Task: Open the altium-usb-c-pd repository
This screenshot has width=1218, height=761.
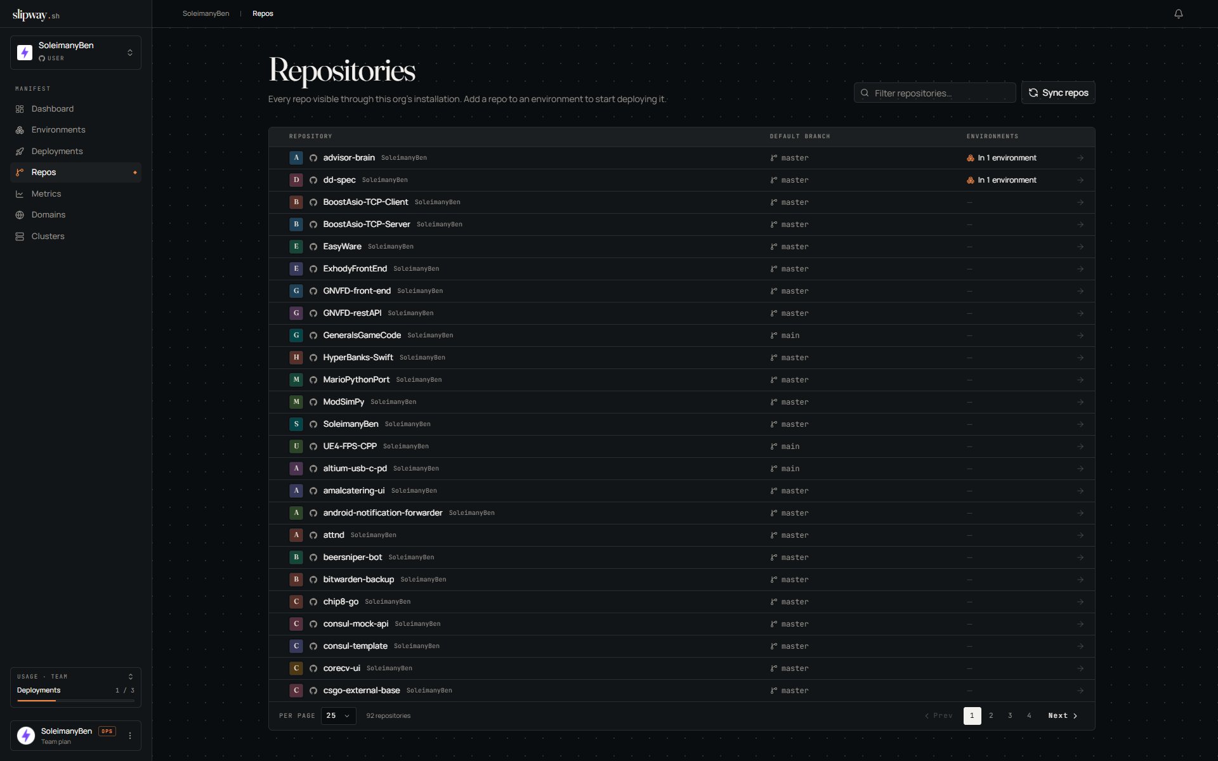Action: point(355,469)
